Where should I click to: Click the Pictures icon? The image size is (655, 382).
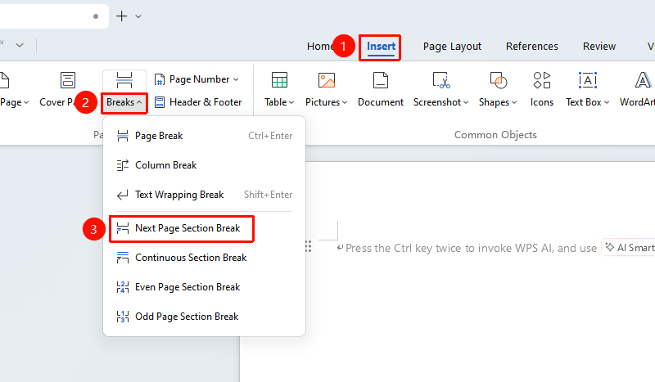[x=326, y=79]
